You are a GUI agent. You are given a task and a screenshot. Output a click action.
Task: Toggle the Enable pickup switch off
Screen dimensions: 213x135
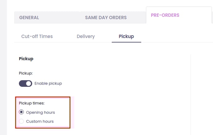(x=25, y=83)
